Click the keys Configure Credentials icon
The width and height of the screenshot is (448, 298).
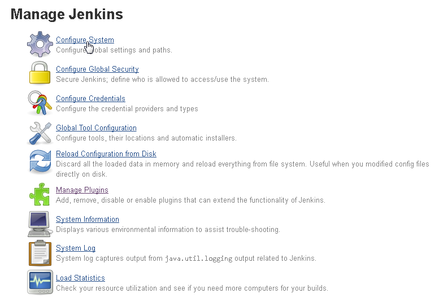[x=40, y=103]
